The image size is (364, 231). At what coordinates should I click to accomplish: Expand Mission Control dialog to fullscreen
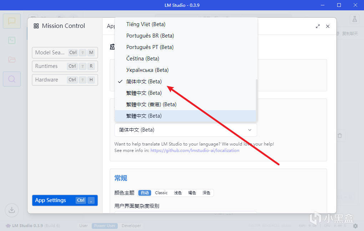(x=318, y=26)
